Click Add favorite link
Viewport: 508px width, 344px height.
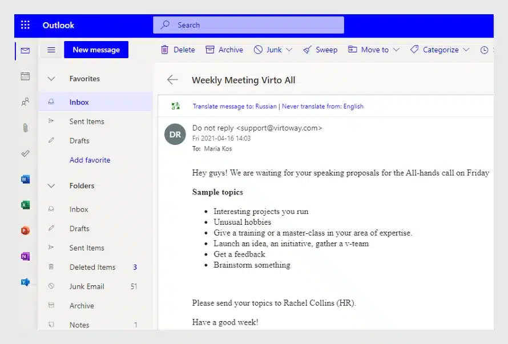[90, 160]
